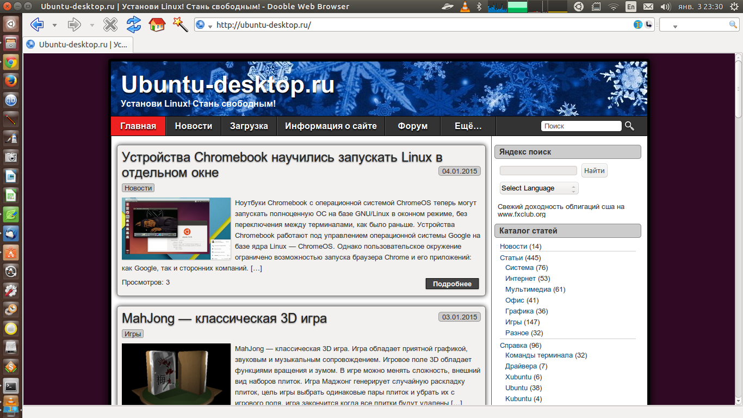Click the Go arrow icon in the address bar
The height and width of the screenshot is (418, 743).
pos(649,24)
